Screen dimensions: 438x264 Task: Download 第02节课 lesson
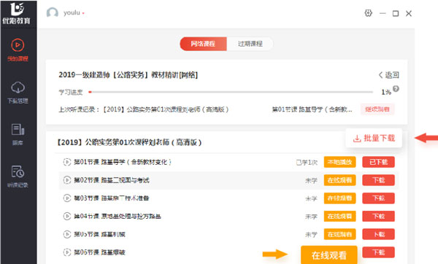point(378,180)
